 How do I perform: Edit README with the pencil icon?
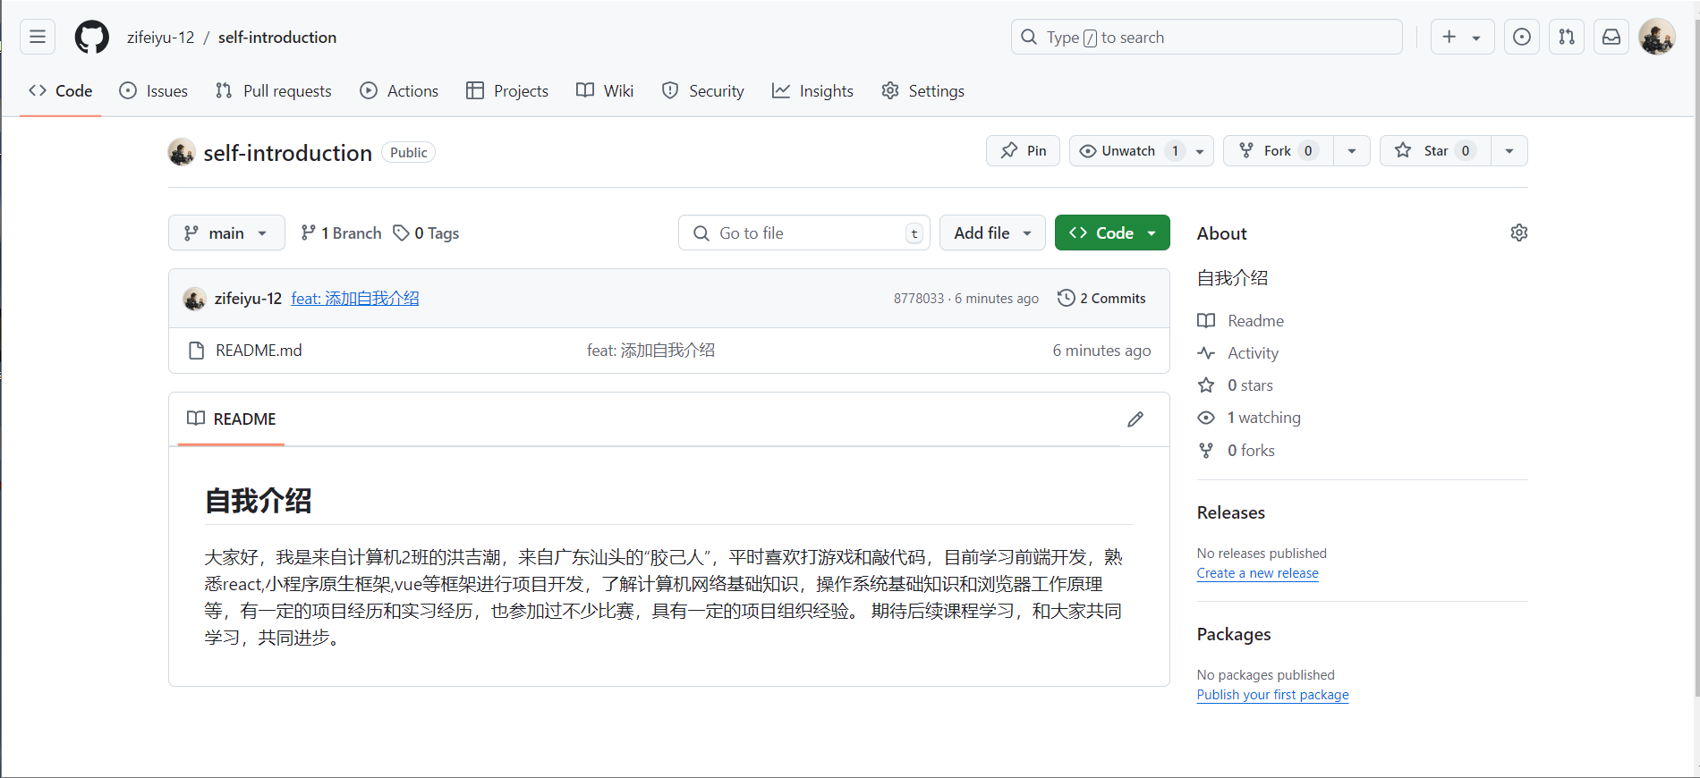pos(1135,419)
